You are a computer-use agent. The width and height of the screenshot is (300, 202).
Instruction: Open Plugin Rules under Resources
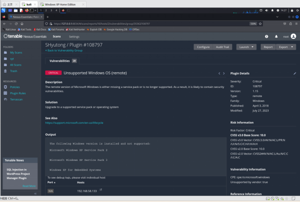(x=18, y=93)
